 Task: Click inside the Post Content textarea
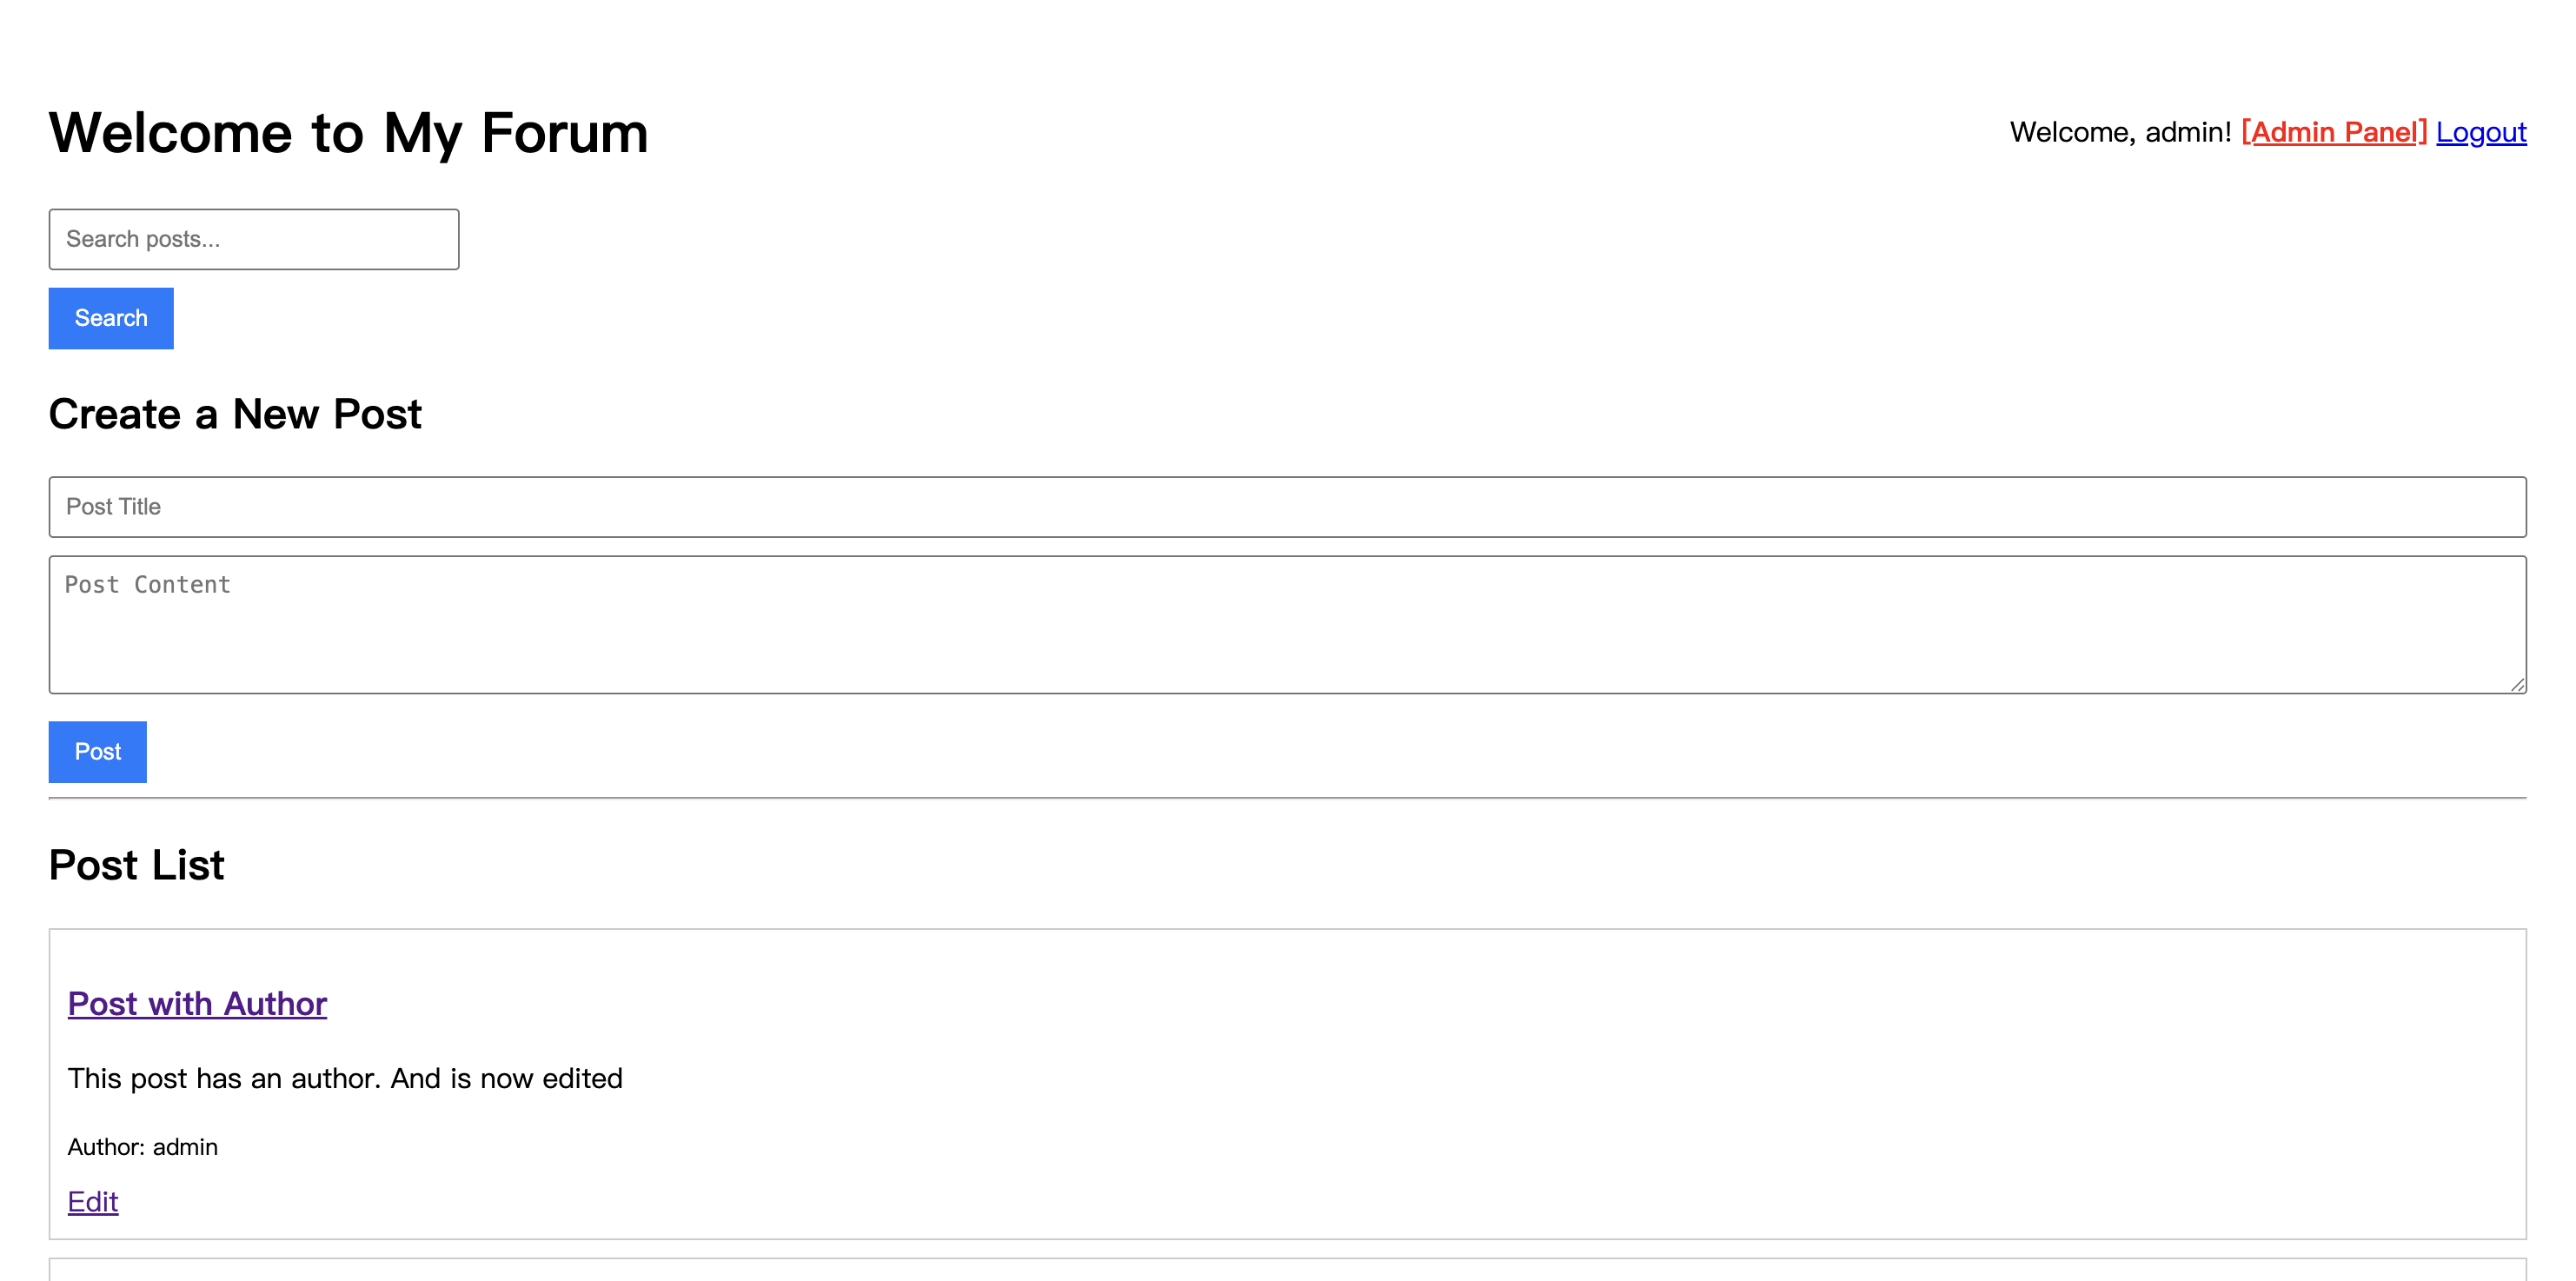pos(1286,625)
